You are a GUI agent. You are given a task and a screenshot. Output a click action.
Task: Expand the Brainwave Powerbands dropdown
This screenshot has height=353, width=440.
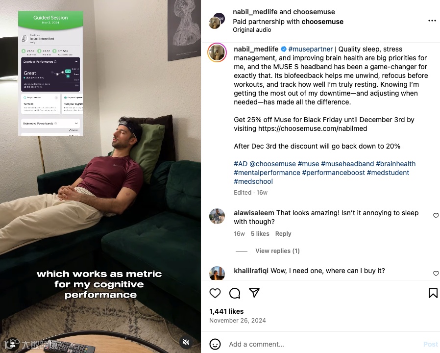[76, 123]
